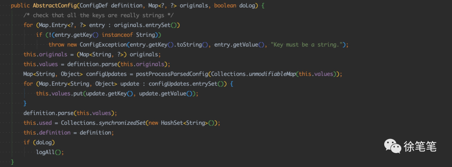Click the this.definition field assignment
This screenshot has height=167, width=452.
point(47,133)
